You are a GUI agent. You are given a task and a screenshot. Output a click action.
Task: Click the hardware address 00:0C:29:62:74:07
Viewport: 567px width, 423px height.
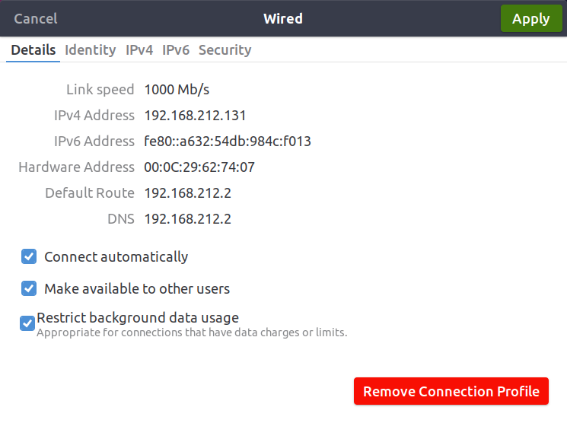(199, 167)
